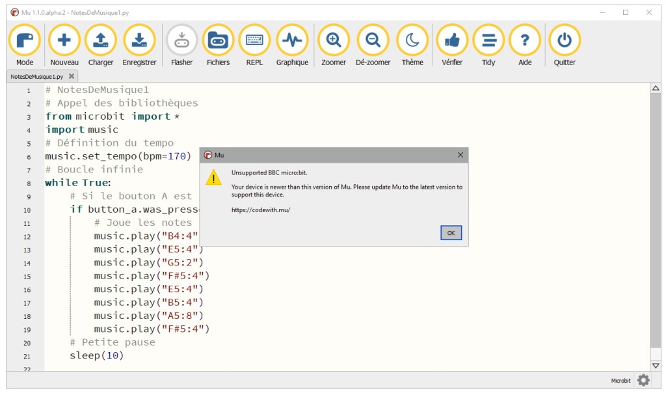Screen dimensions: 666x395
Task: Quit Mu using the Quitter icon
Action: pyautogui.click(x=564, y=41)
